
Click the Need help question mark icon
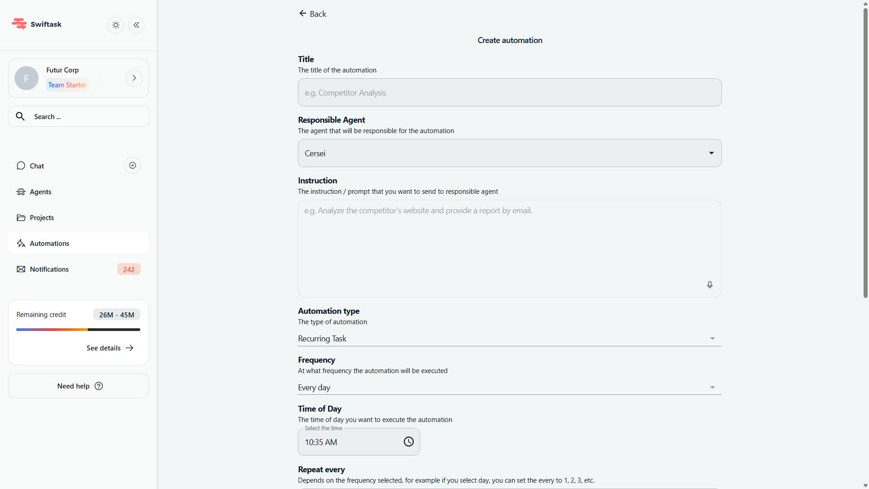pyautogui.click(x=99, y=386)
